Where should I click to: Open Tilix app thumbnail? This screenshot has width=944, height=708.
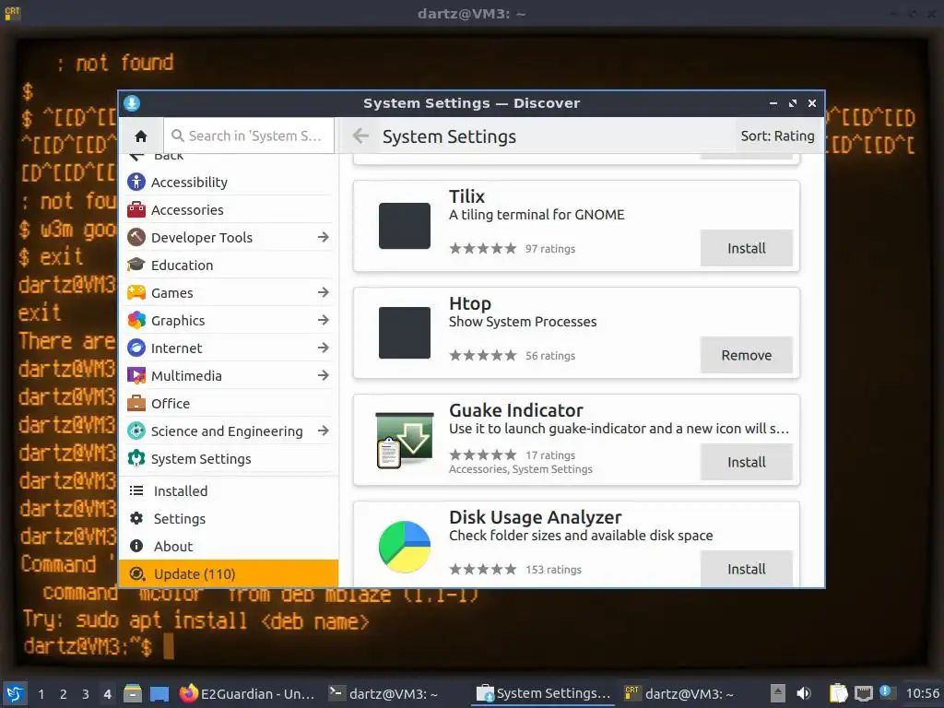(405, 227)
